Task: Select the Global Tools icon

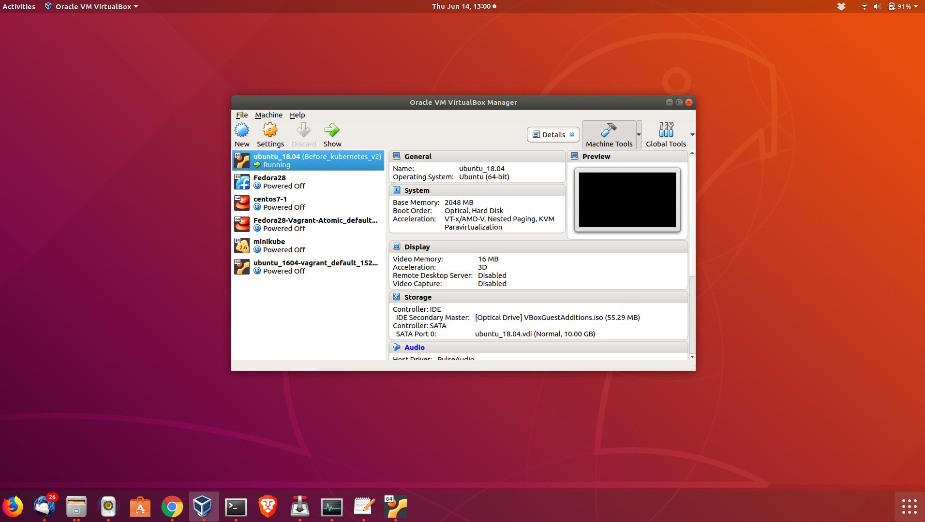Action: click(x=666, y=130)
